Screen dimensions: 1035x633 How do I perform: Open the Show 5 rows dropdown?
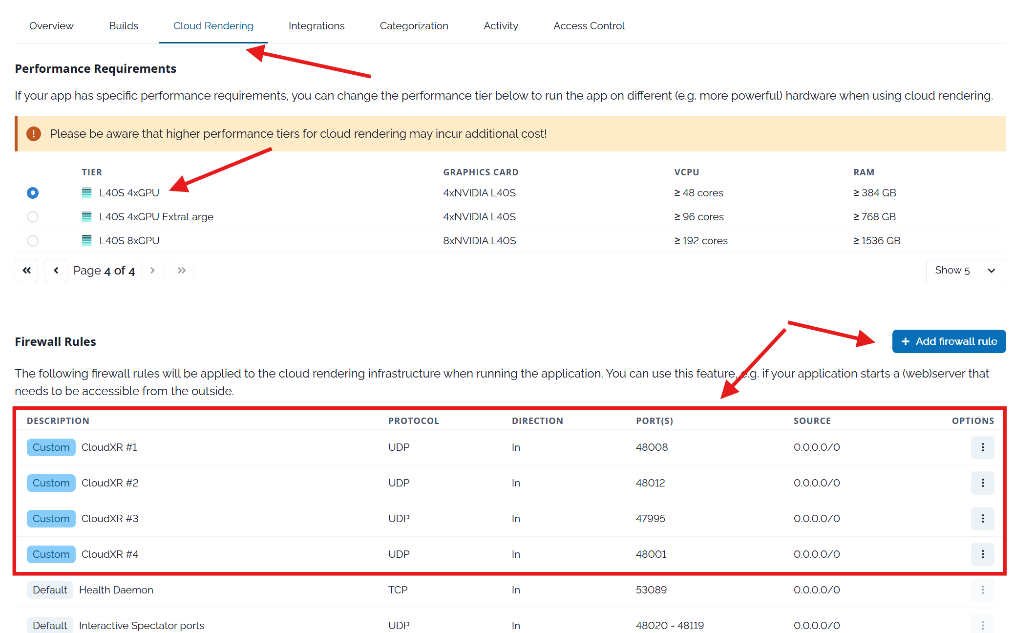coord(965,271)
